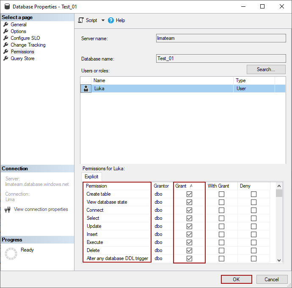Click the Luka user icon in list
The width and height of the screenshot is (292, 288).
pos(86,89)
